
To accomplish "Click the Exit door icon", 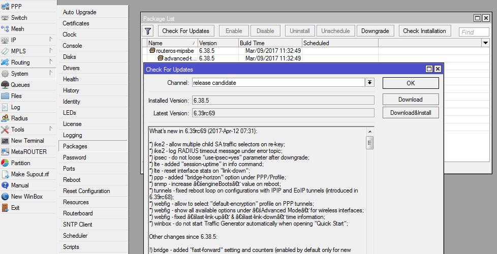I will pos(5,208).
